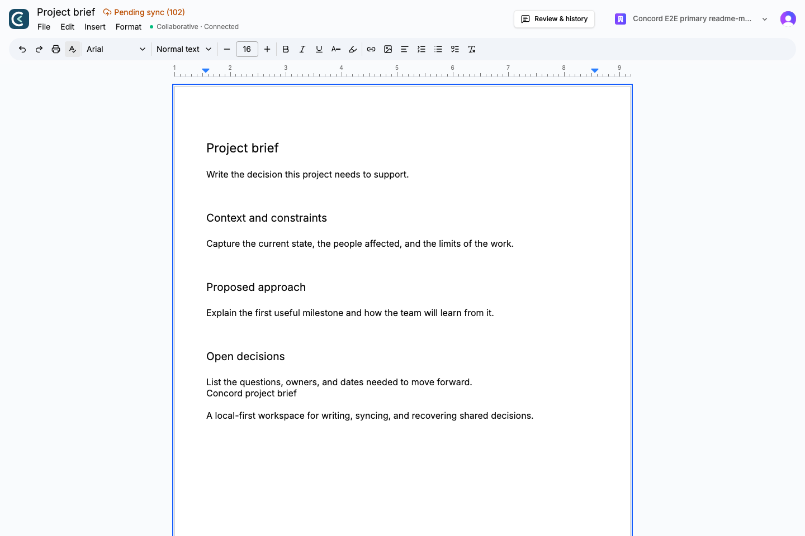
Task: Click the Concord E2E primary workspace name
Action: (692, 19)
